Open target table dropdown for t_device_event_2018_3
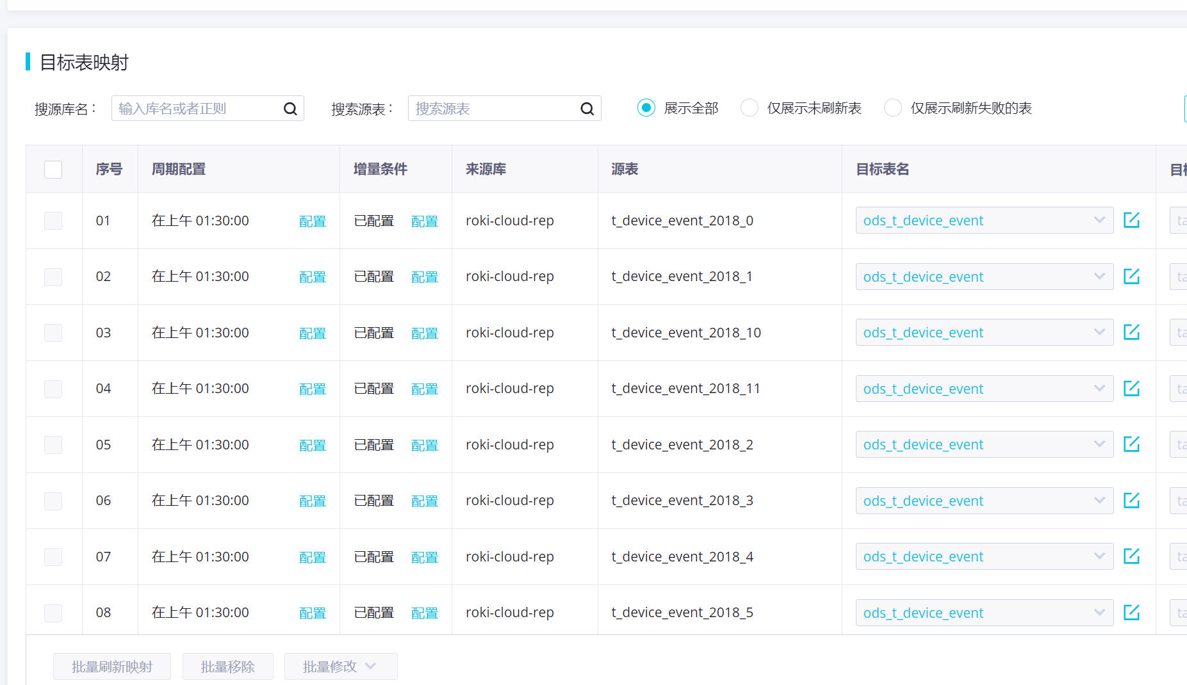This screenshot has height=685, width=1187. [x=985, y=501]
